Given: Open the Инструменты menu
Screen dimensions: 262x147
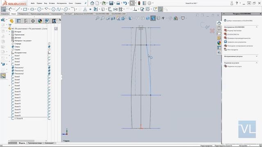Looking at the screenshot, I should 62,3.
